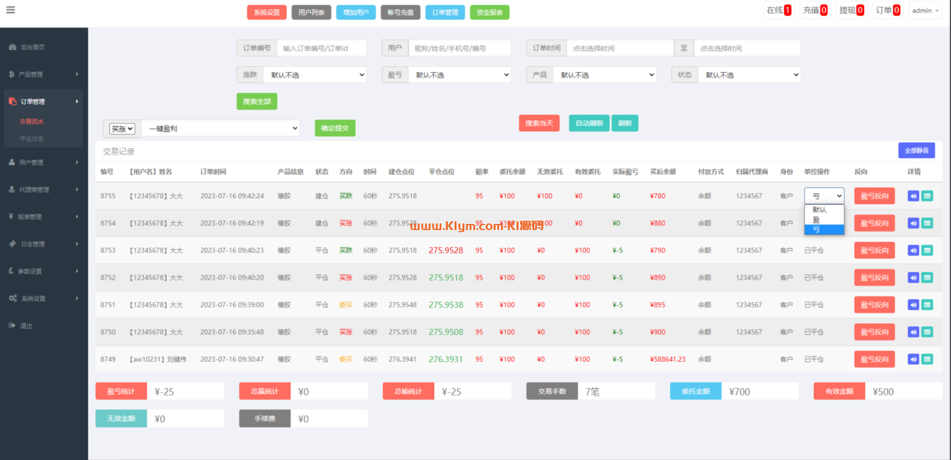Click the yen icon for 报表管理
The image size is (951, 460).
click(x=11, y=216)
